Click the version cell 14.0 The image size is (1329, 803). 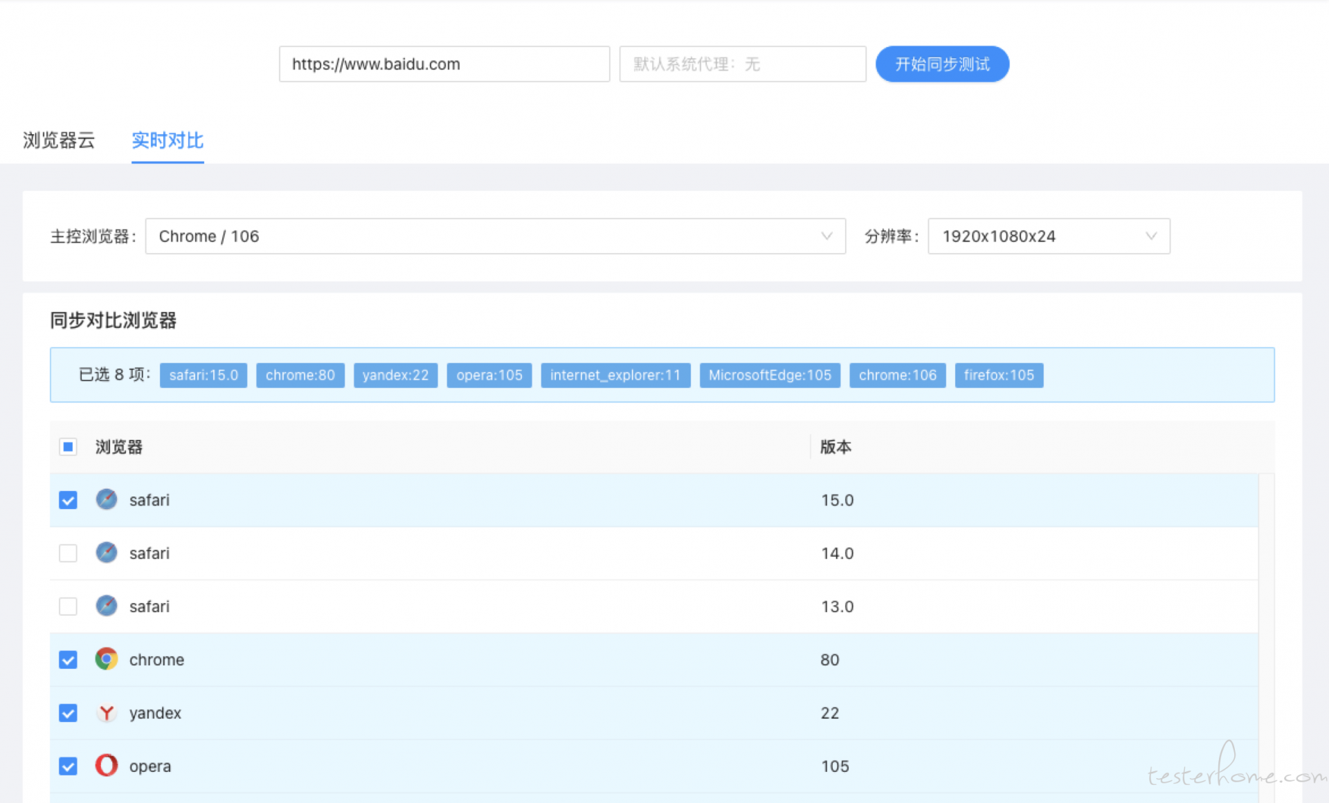pos(838,553)
